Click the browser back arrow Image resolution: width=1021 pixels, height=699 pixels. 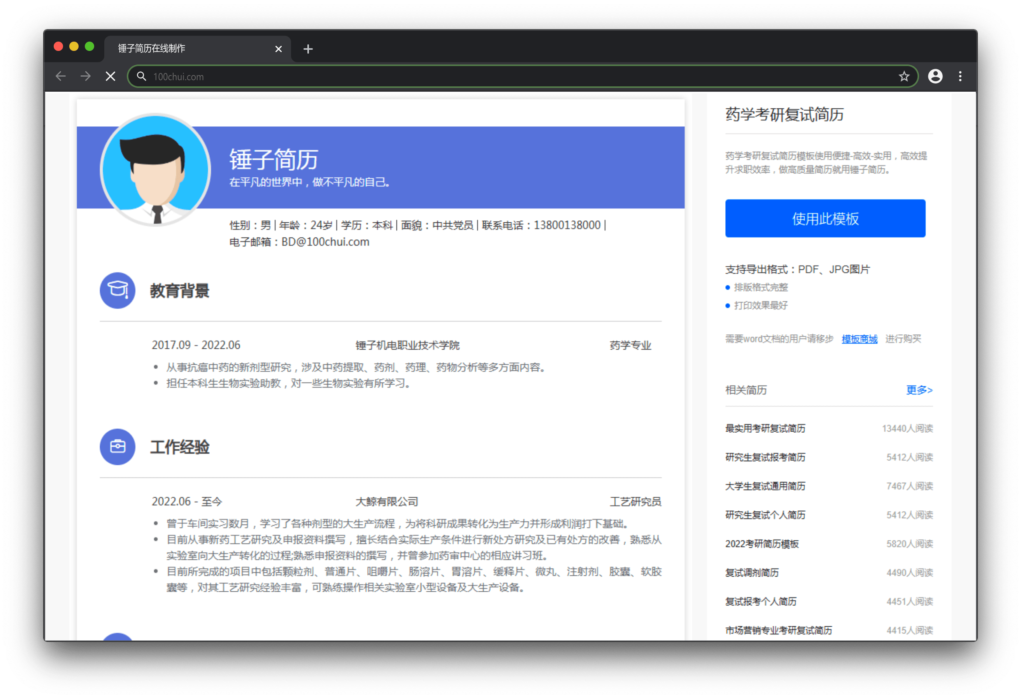(x=61, y=77)
